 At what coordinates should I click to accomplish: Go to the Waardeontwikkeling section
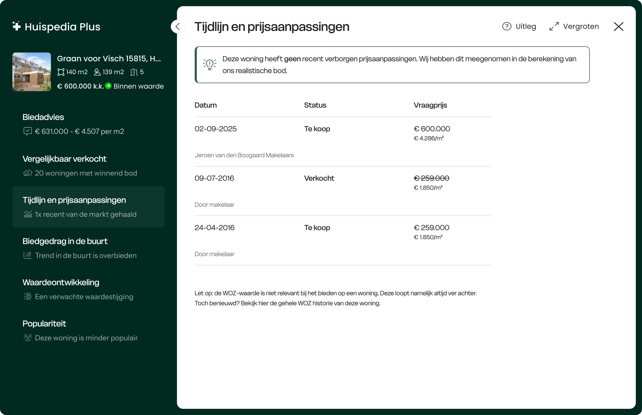coord(61,282)
